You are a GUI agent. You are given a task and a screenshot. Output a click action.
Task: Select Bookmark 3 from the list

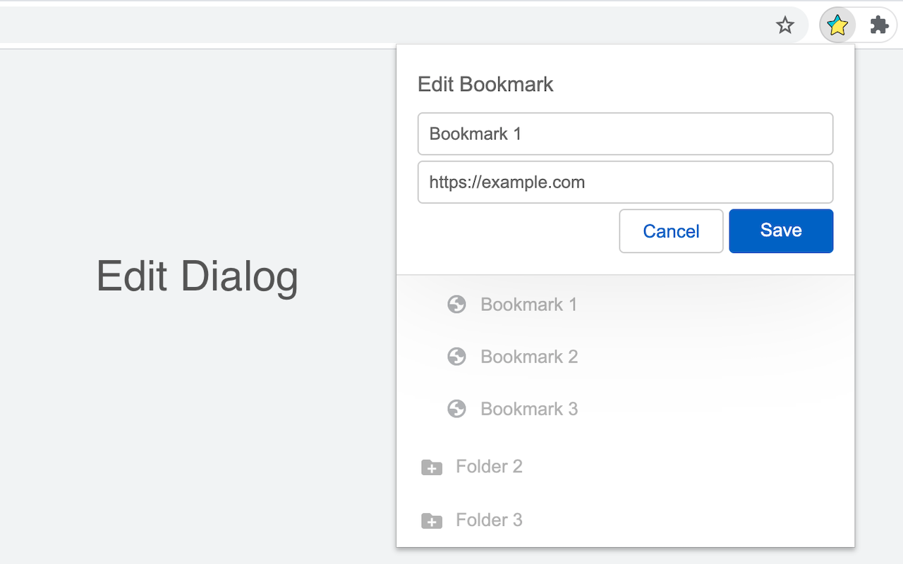pos(528,408)
